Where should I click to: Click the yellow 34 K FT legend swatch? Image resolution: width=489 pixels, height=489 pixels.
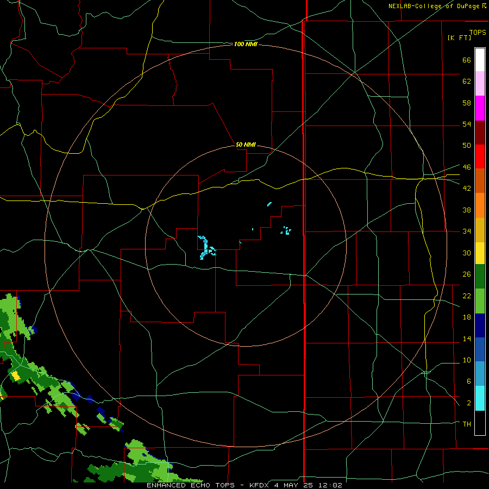coord(480,253)
